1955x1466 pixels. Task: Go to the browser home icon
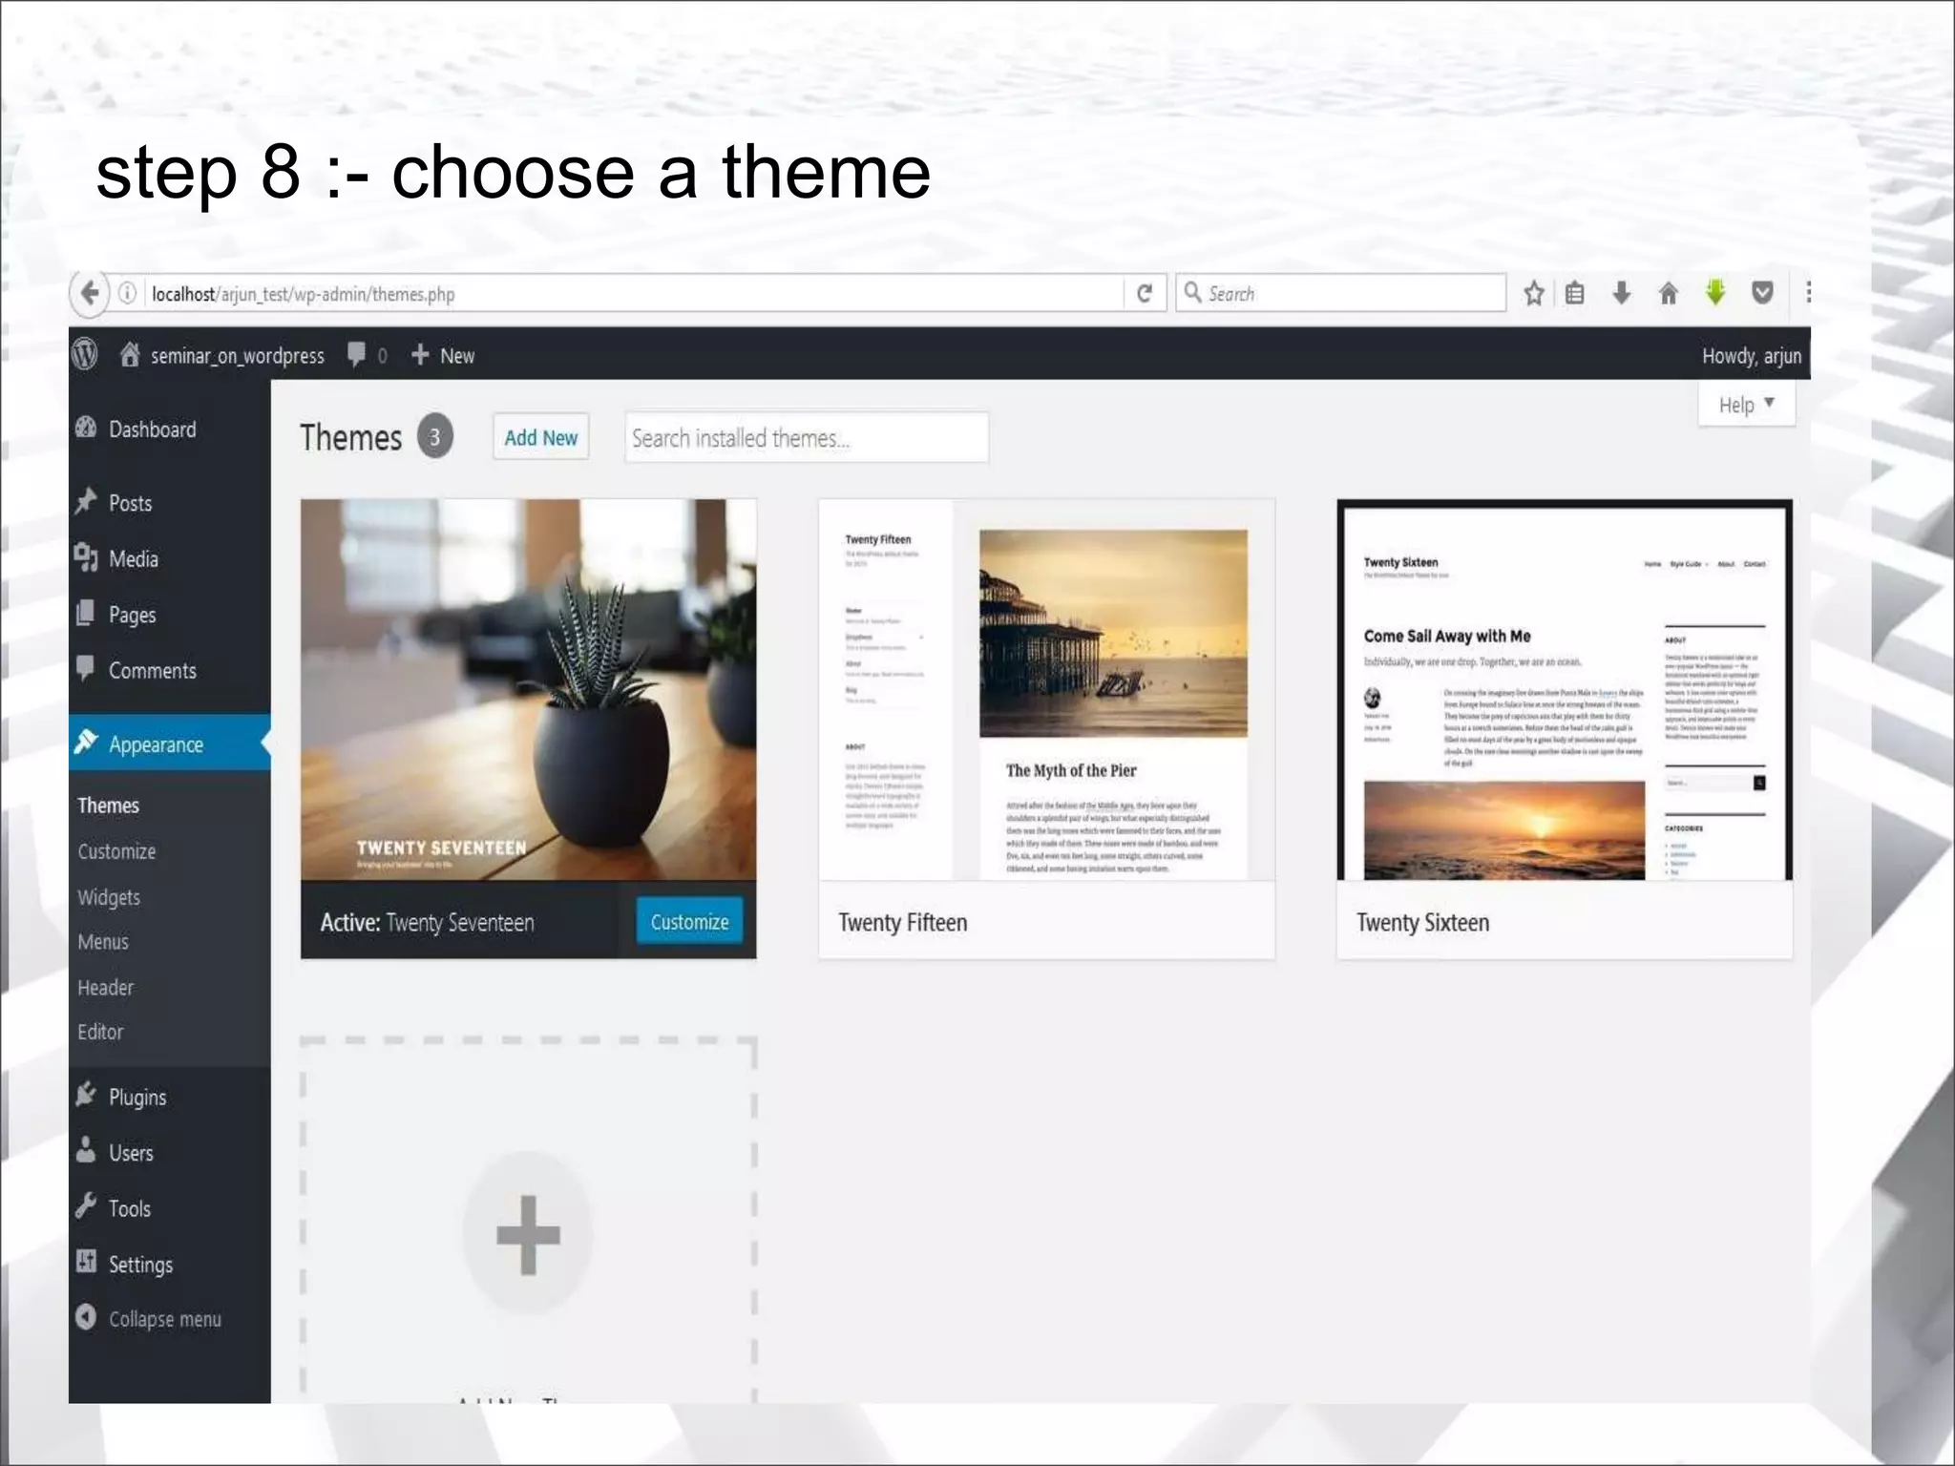pos(1668,293)
